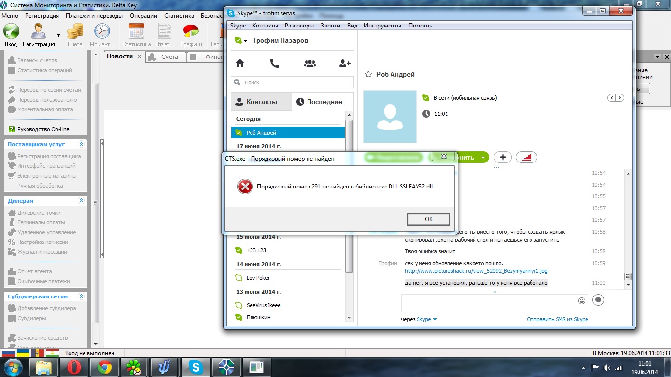
Task: Click Графики pie chart toolbar icon
Action: pos(191,35)
